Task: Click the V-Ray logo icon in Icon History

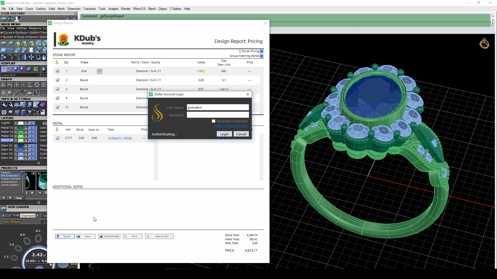Action: click(x=10, y=19)
